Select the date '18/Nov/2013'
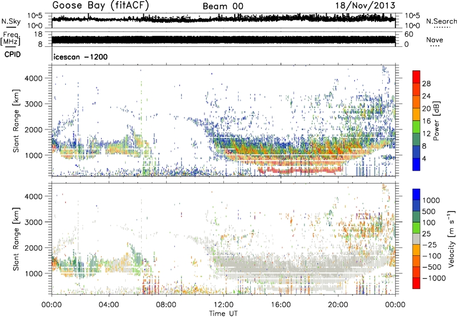Screen dimensions: 457x317 (x=365, y=6)
